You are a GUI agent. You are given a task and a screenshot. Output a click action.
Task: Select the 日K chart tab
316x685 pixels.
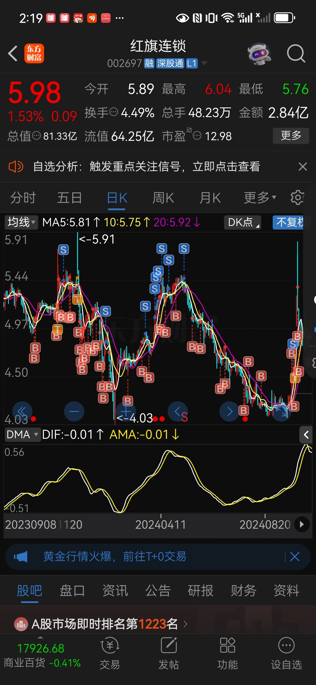(x=117, y=198)
